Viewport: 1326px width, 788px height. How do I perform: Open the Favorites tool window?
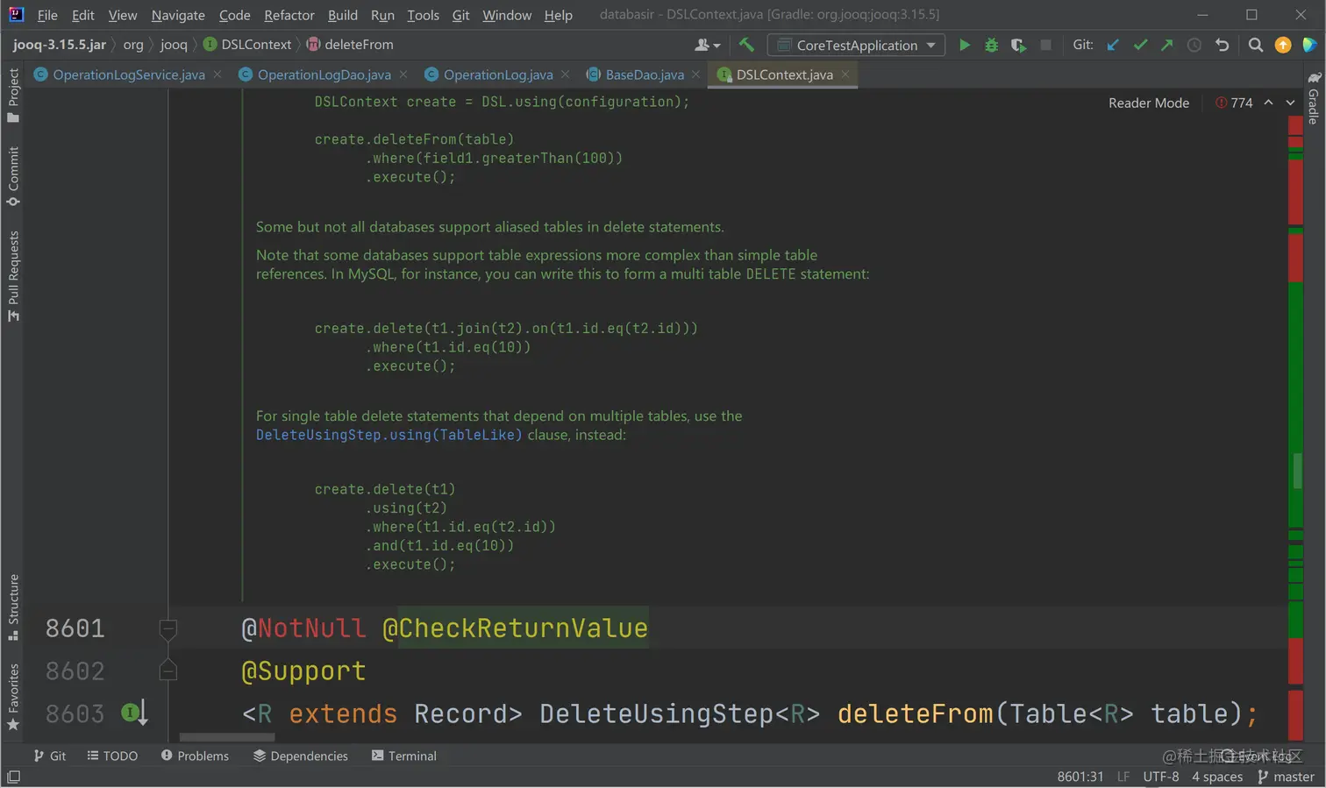(13, 697)
